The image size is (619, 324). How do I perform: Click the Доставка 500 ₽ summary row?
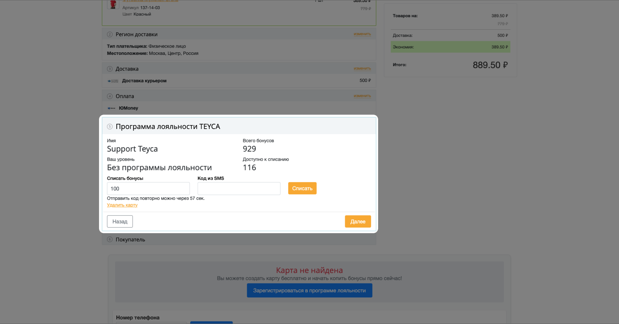click(450, 35)
